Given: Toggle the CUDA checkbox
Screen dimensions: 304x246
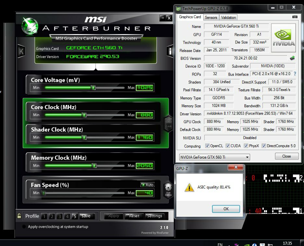Looking at the screenshot, I should click(x=228, y=146).
